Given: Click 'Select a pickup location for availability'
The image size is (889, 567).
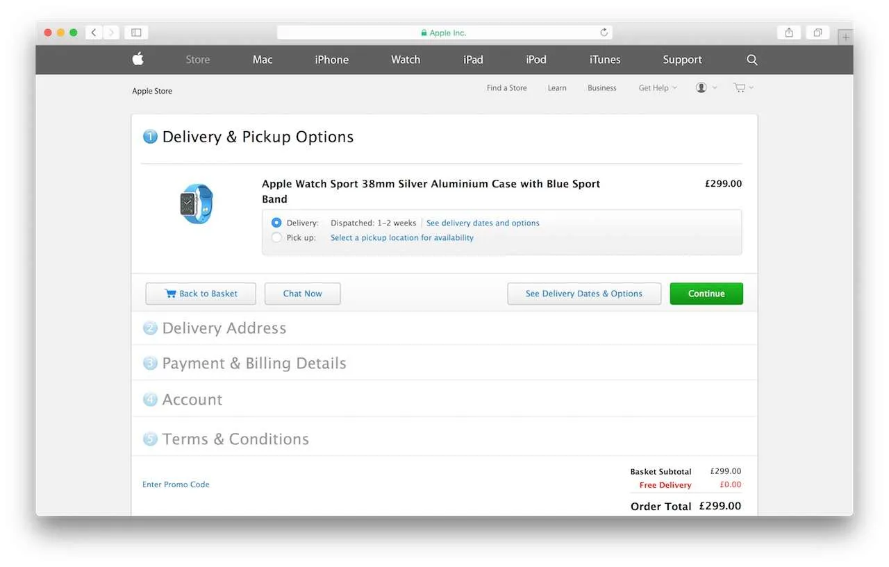Looking at the screenshot, I should point(402,238).
